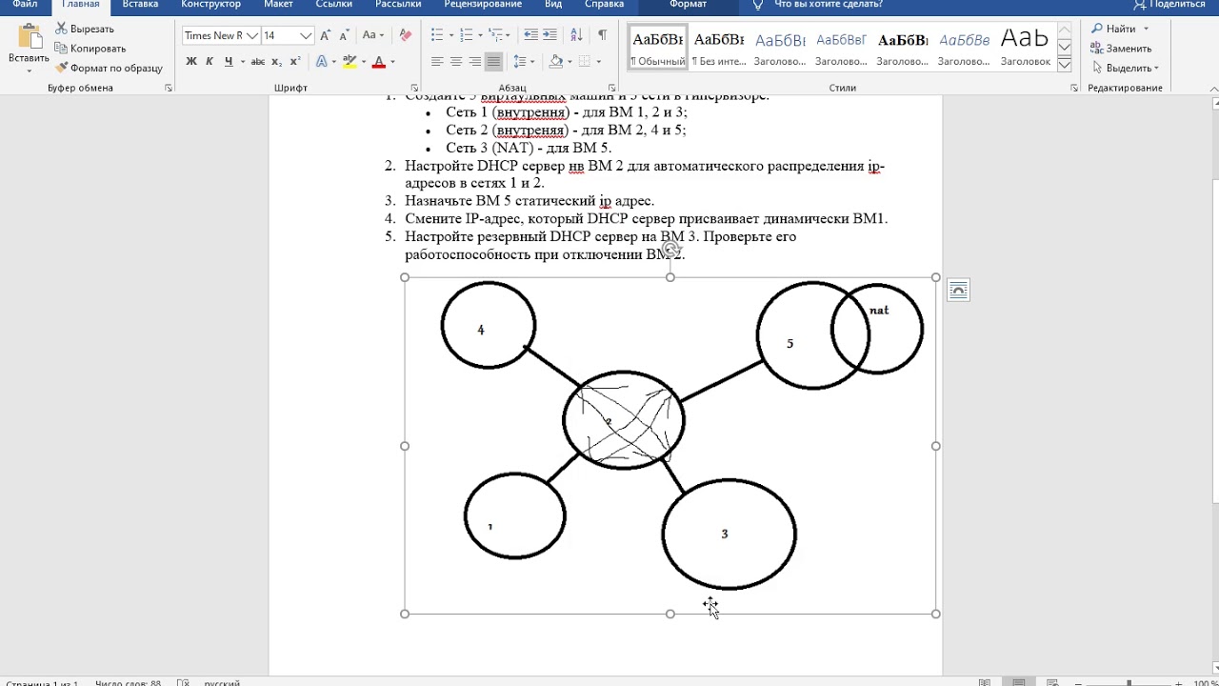Toggle strikethrough (abc) formatting
Image resolution: width=1219 pixels, height=686 pixels.
(257, 61)
